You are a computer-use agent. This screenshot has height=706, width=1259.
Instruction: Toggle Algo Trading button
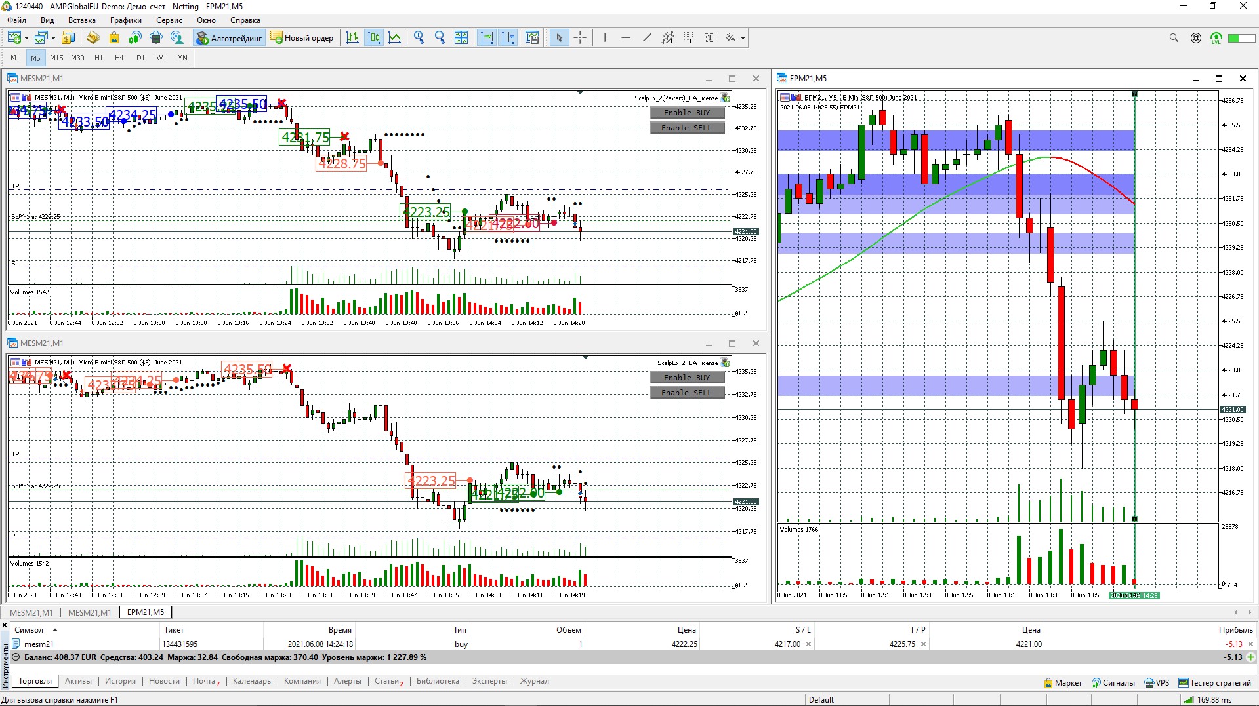[230, 38]
